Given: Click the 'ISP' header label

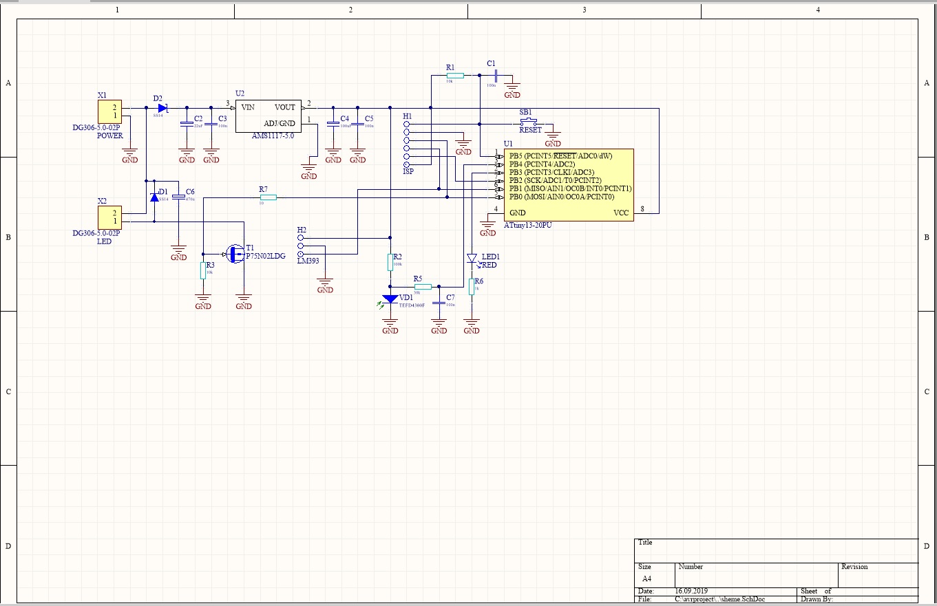Looking at the screenshot, I should click(408, 172).
